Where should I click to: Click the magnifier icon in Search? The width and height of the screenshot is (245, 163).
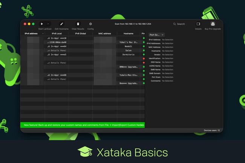click(x=175, y=24)
